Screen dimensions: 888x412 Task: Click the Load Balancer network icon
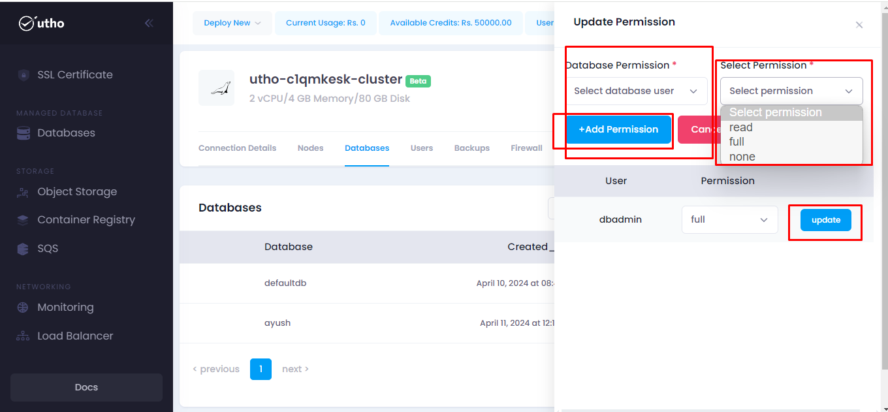coord(24,336)
